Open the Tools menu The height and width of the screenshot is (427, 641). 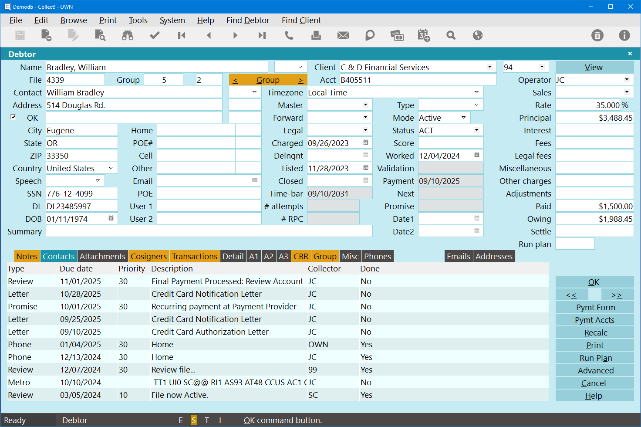[x=138, y=20]
